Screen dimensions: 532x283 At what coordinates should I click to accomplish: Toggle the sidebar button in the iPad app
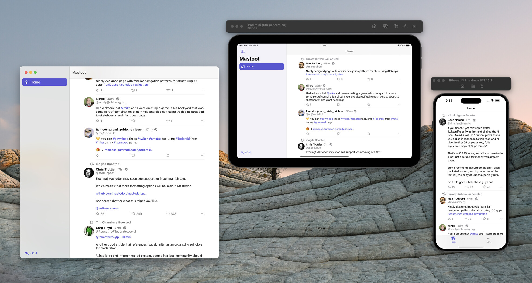pos(243,51)
